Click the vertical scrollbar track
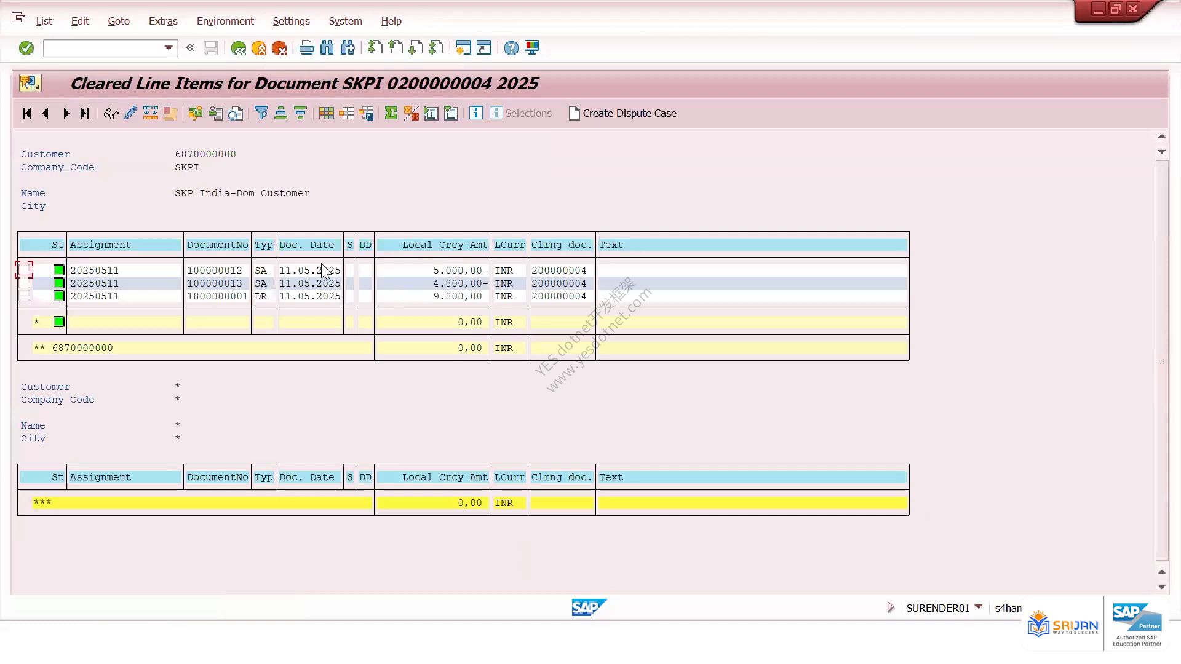This screenshot has width=1181, height=664. pos(1162,361)
